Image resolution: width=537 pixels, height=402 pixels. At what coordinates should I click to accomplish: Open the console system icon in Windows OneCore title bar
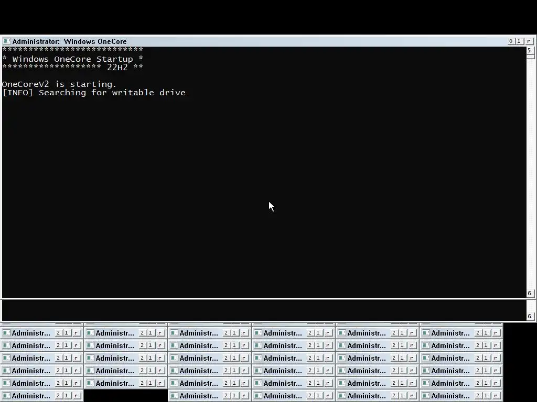point(6,41)
